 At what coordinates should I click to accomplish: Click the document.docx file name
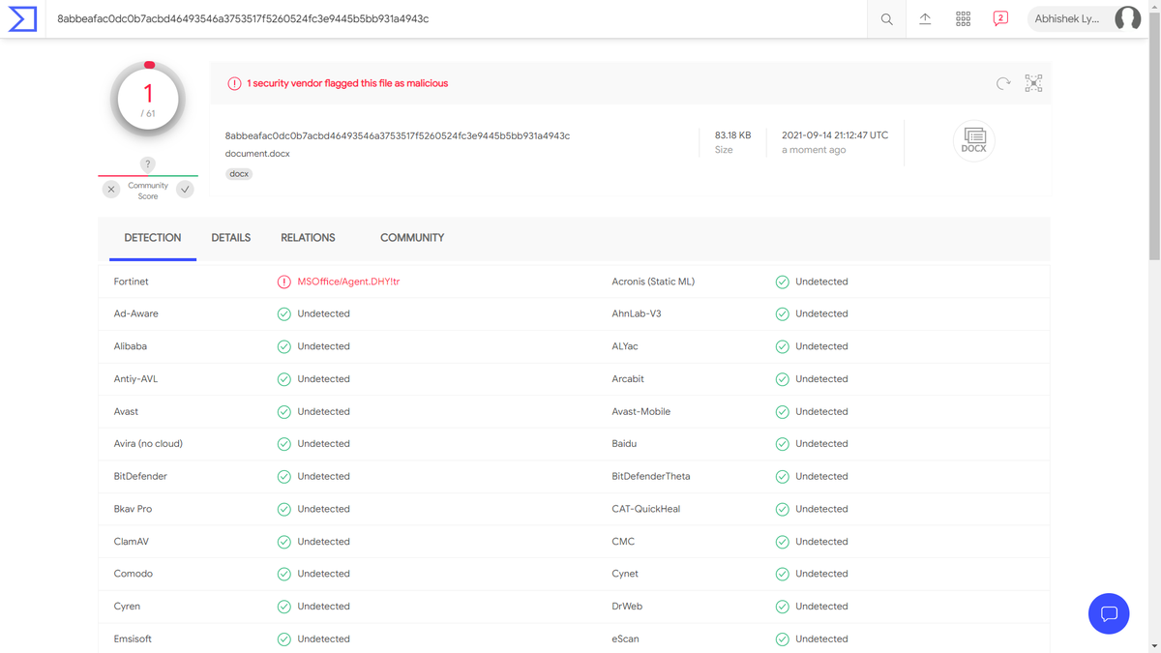point(257,154)
